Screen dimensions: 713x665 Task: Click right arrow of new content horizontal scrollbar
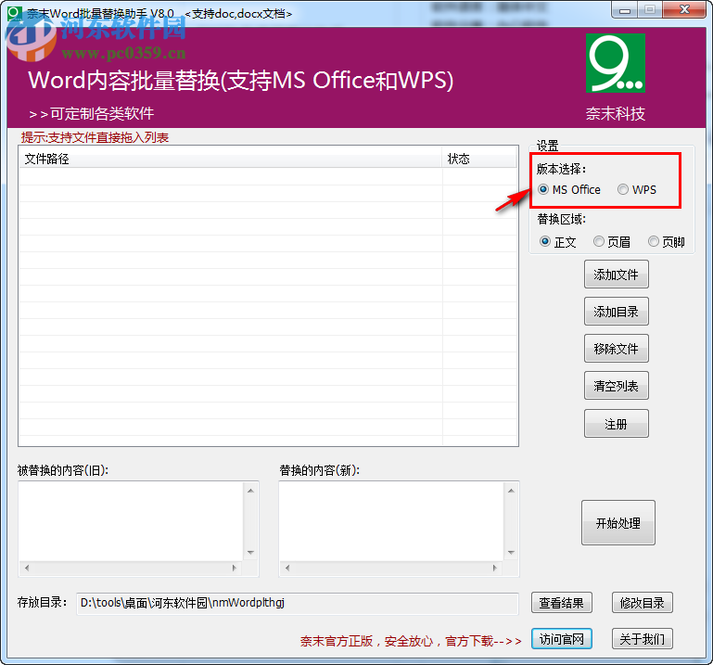tap(495, 568)
